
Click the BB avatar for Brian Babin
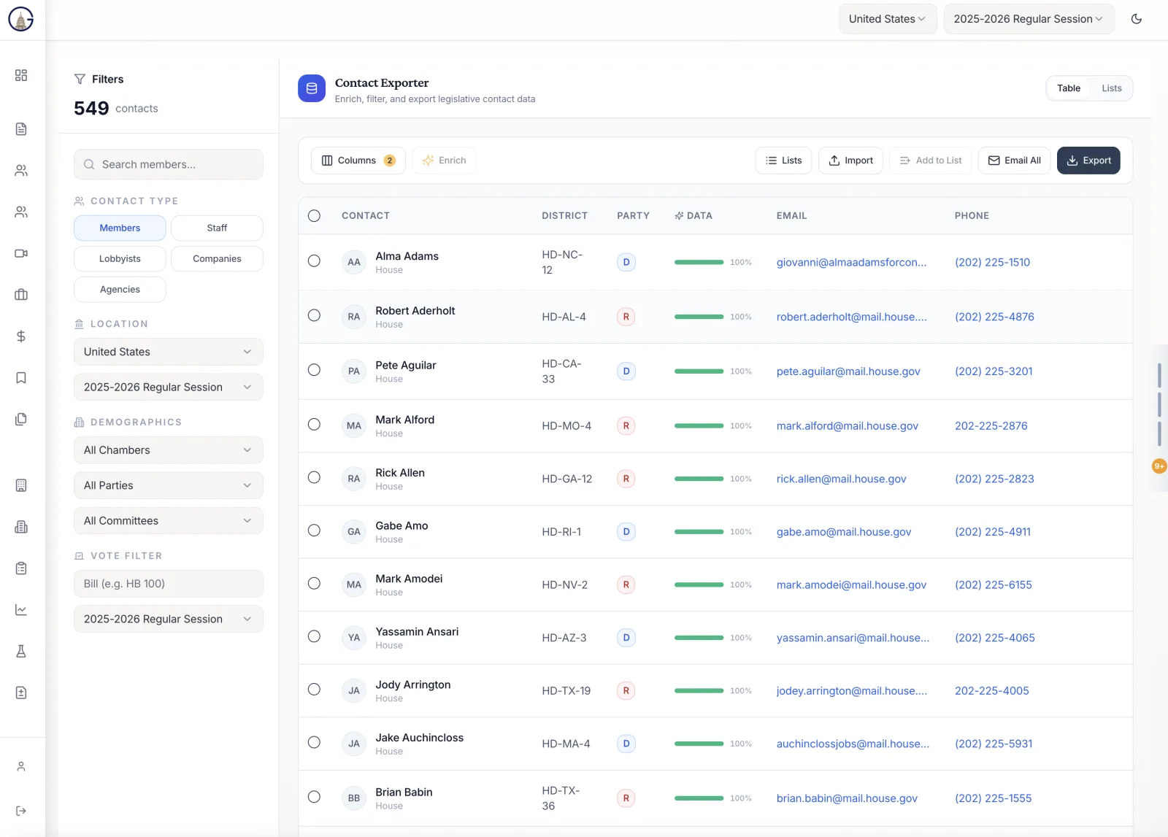point(354,798)
